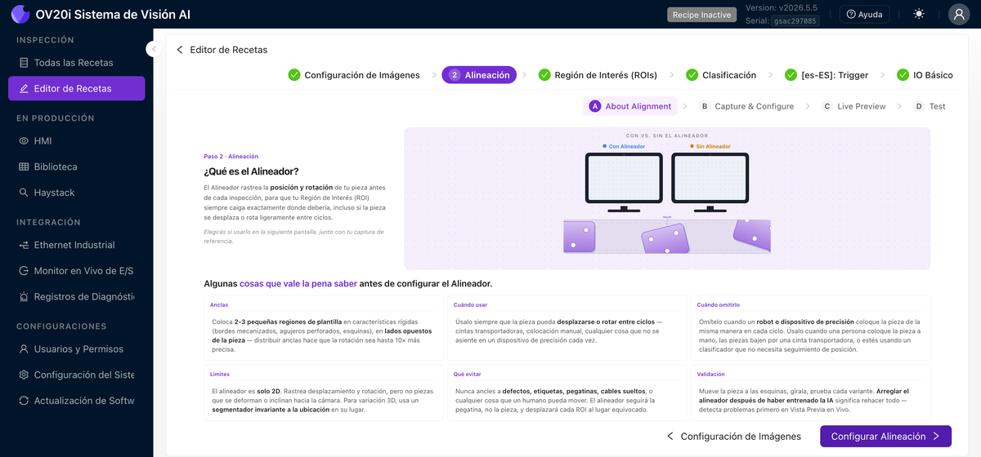This screenshot has height=457, width=981.
Task: Click the Cuándo omitirlo info card
Action: tap(809, 328)
